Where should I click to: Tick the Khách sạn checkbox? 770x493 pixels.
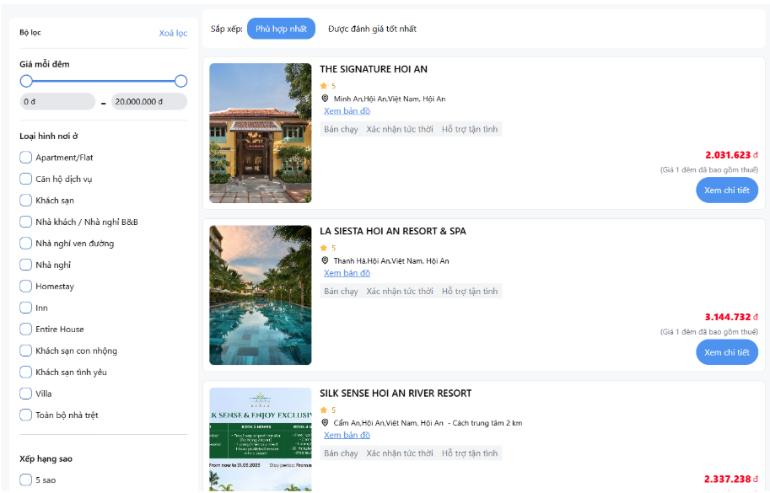[x=25, y=200]
